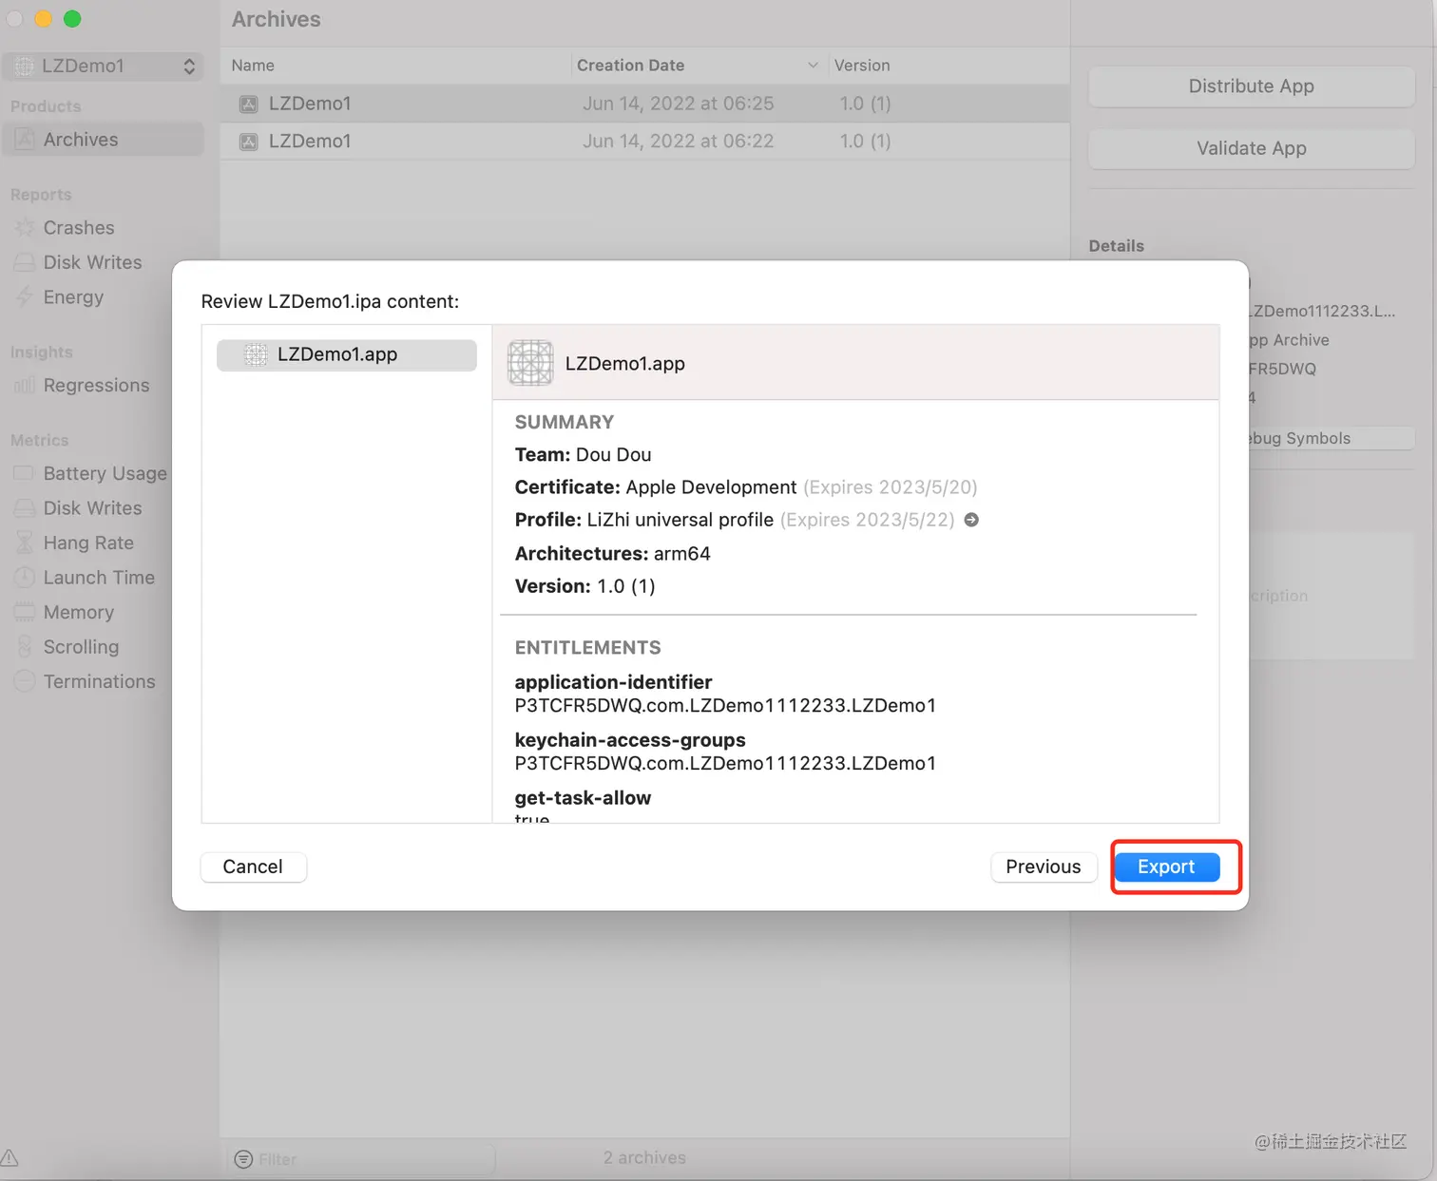Click the keychain-access-groups entitlement value
The image size is (1437, 1181).
coord(725,764)
